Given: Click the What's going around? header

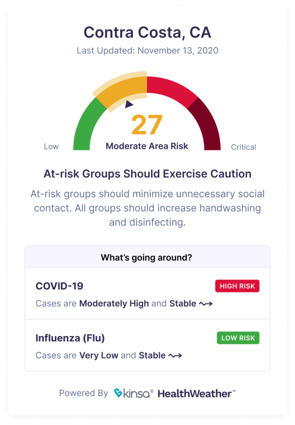Looking at the screenshot, I should (147, 257).
